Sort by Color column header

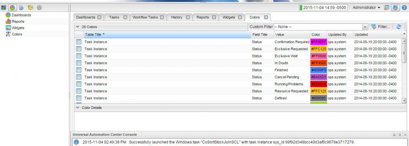[318, 34]
